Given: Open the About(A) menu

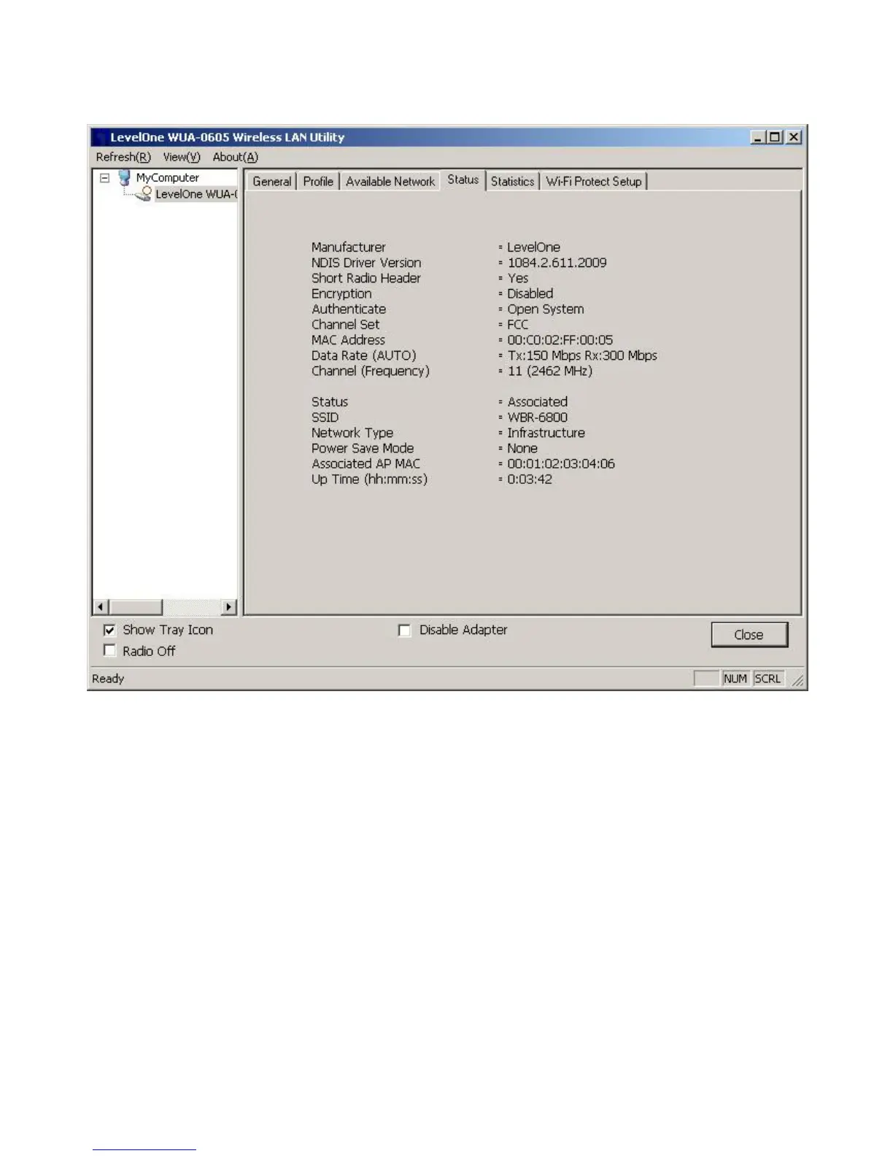Looking at the screenshot, I should coord(235,157).
